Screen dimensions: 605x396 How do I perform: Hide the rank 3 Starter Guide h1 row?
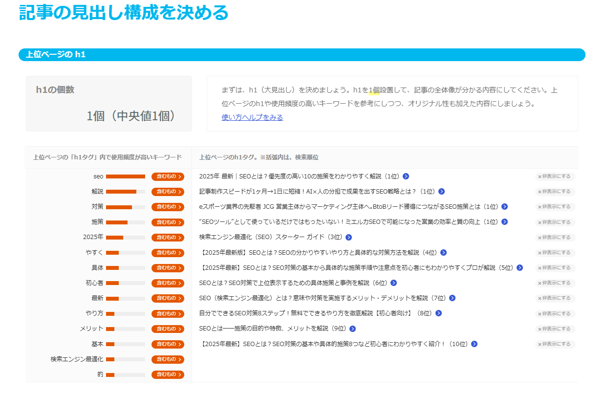[x=554, y=238]
